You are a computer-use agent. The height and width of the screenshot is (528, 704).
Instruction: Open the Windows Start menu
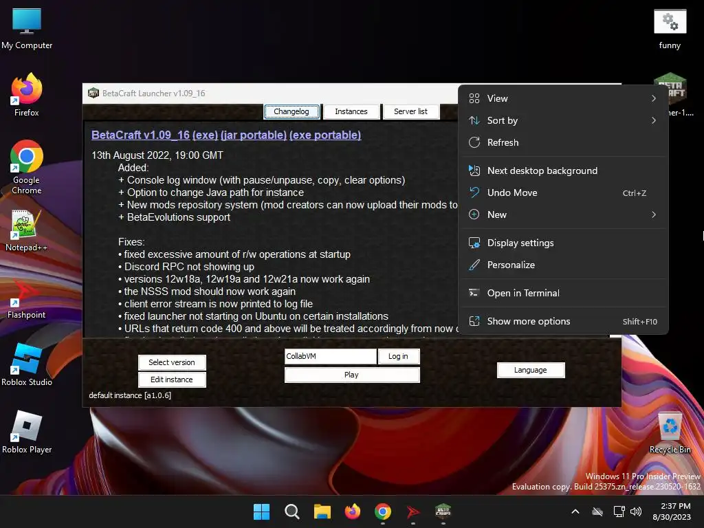click(262, 511)
